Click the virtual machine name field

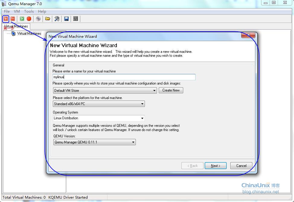coord(124,77)
